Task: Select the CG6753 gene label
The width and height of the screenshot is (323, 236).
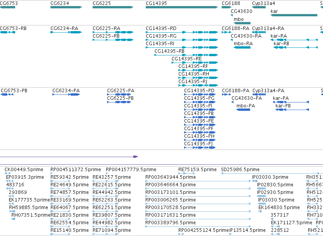Action: (x=9, y=3)
